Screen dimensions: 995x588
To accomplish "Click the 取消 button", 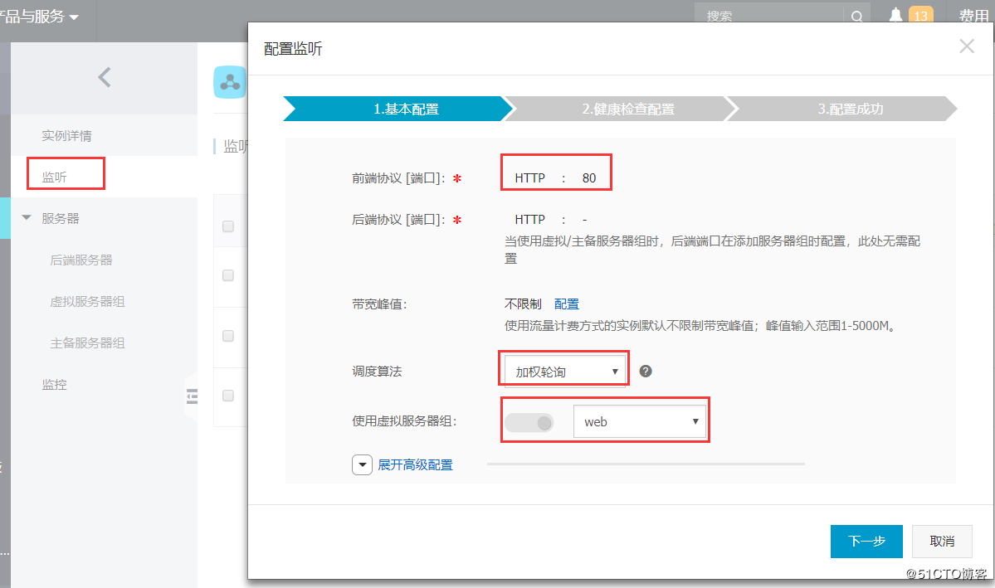I will click(x=942, y=541).
